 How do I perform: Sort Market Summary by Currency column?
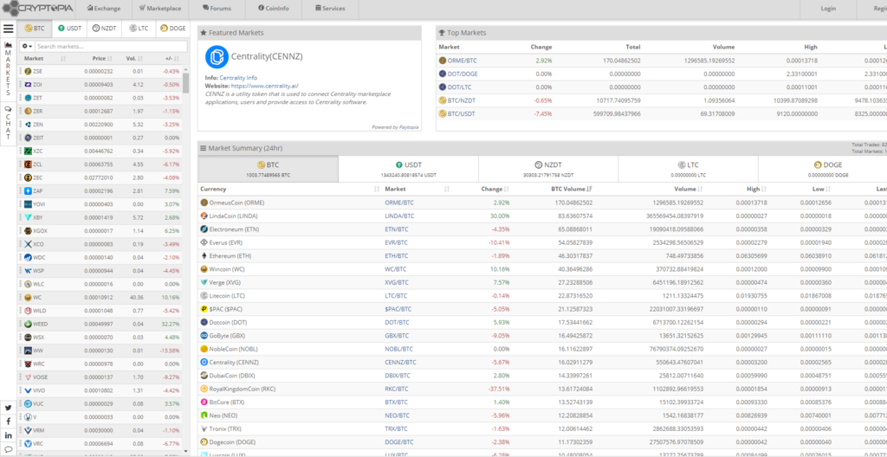tap(290, 189)
